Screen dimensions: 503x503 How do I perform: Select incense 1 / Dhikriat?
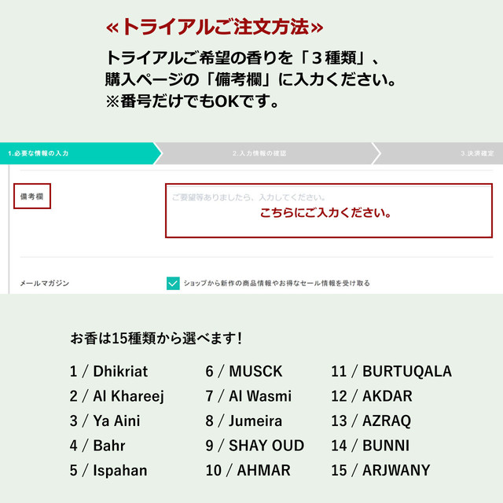click(x=108, y=371)
